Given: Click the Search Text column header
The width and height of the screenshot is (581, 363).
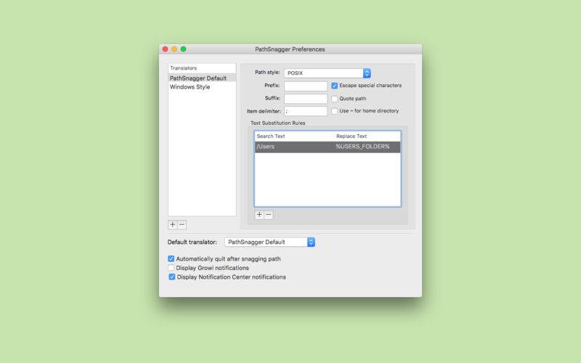Looking at the screenshot, I should click(294, 136).
